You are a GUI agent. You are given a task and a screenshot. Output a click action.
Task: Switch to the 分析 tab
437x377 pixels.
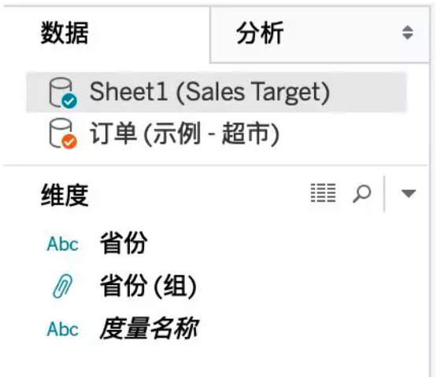coord(260,33)
